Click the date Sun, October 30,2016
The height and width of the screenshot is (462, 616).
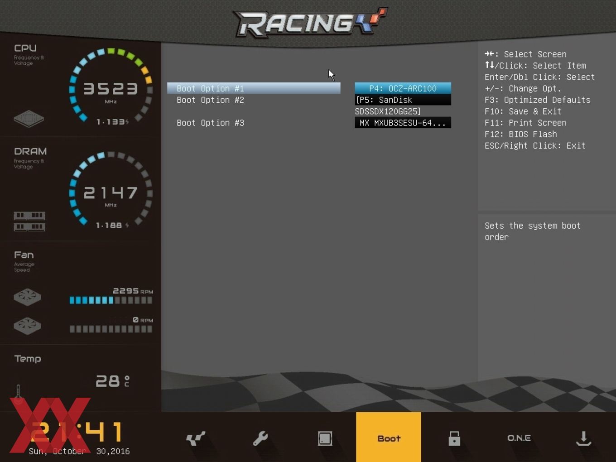(79, 451)
